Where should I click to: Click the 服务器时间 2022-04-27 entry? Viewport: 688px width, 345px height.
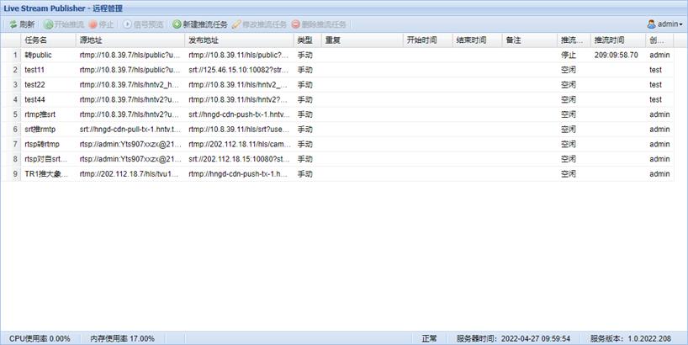513,338
